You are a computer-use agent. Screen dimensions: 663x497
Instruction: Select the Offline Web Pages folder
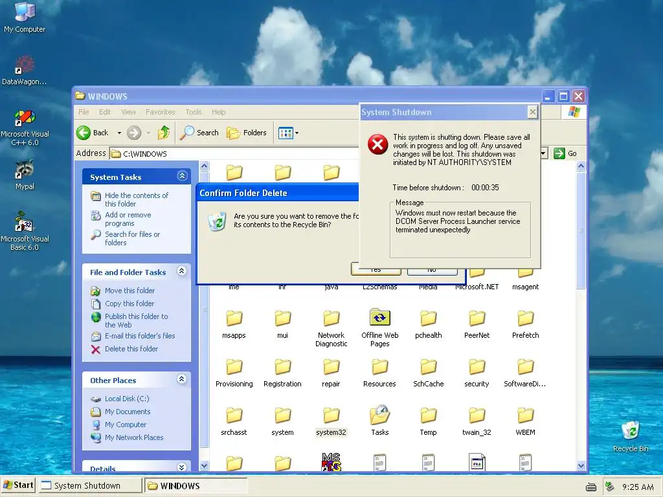point(379,328)
